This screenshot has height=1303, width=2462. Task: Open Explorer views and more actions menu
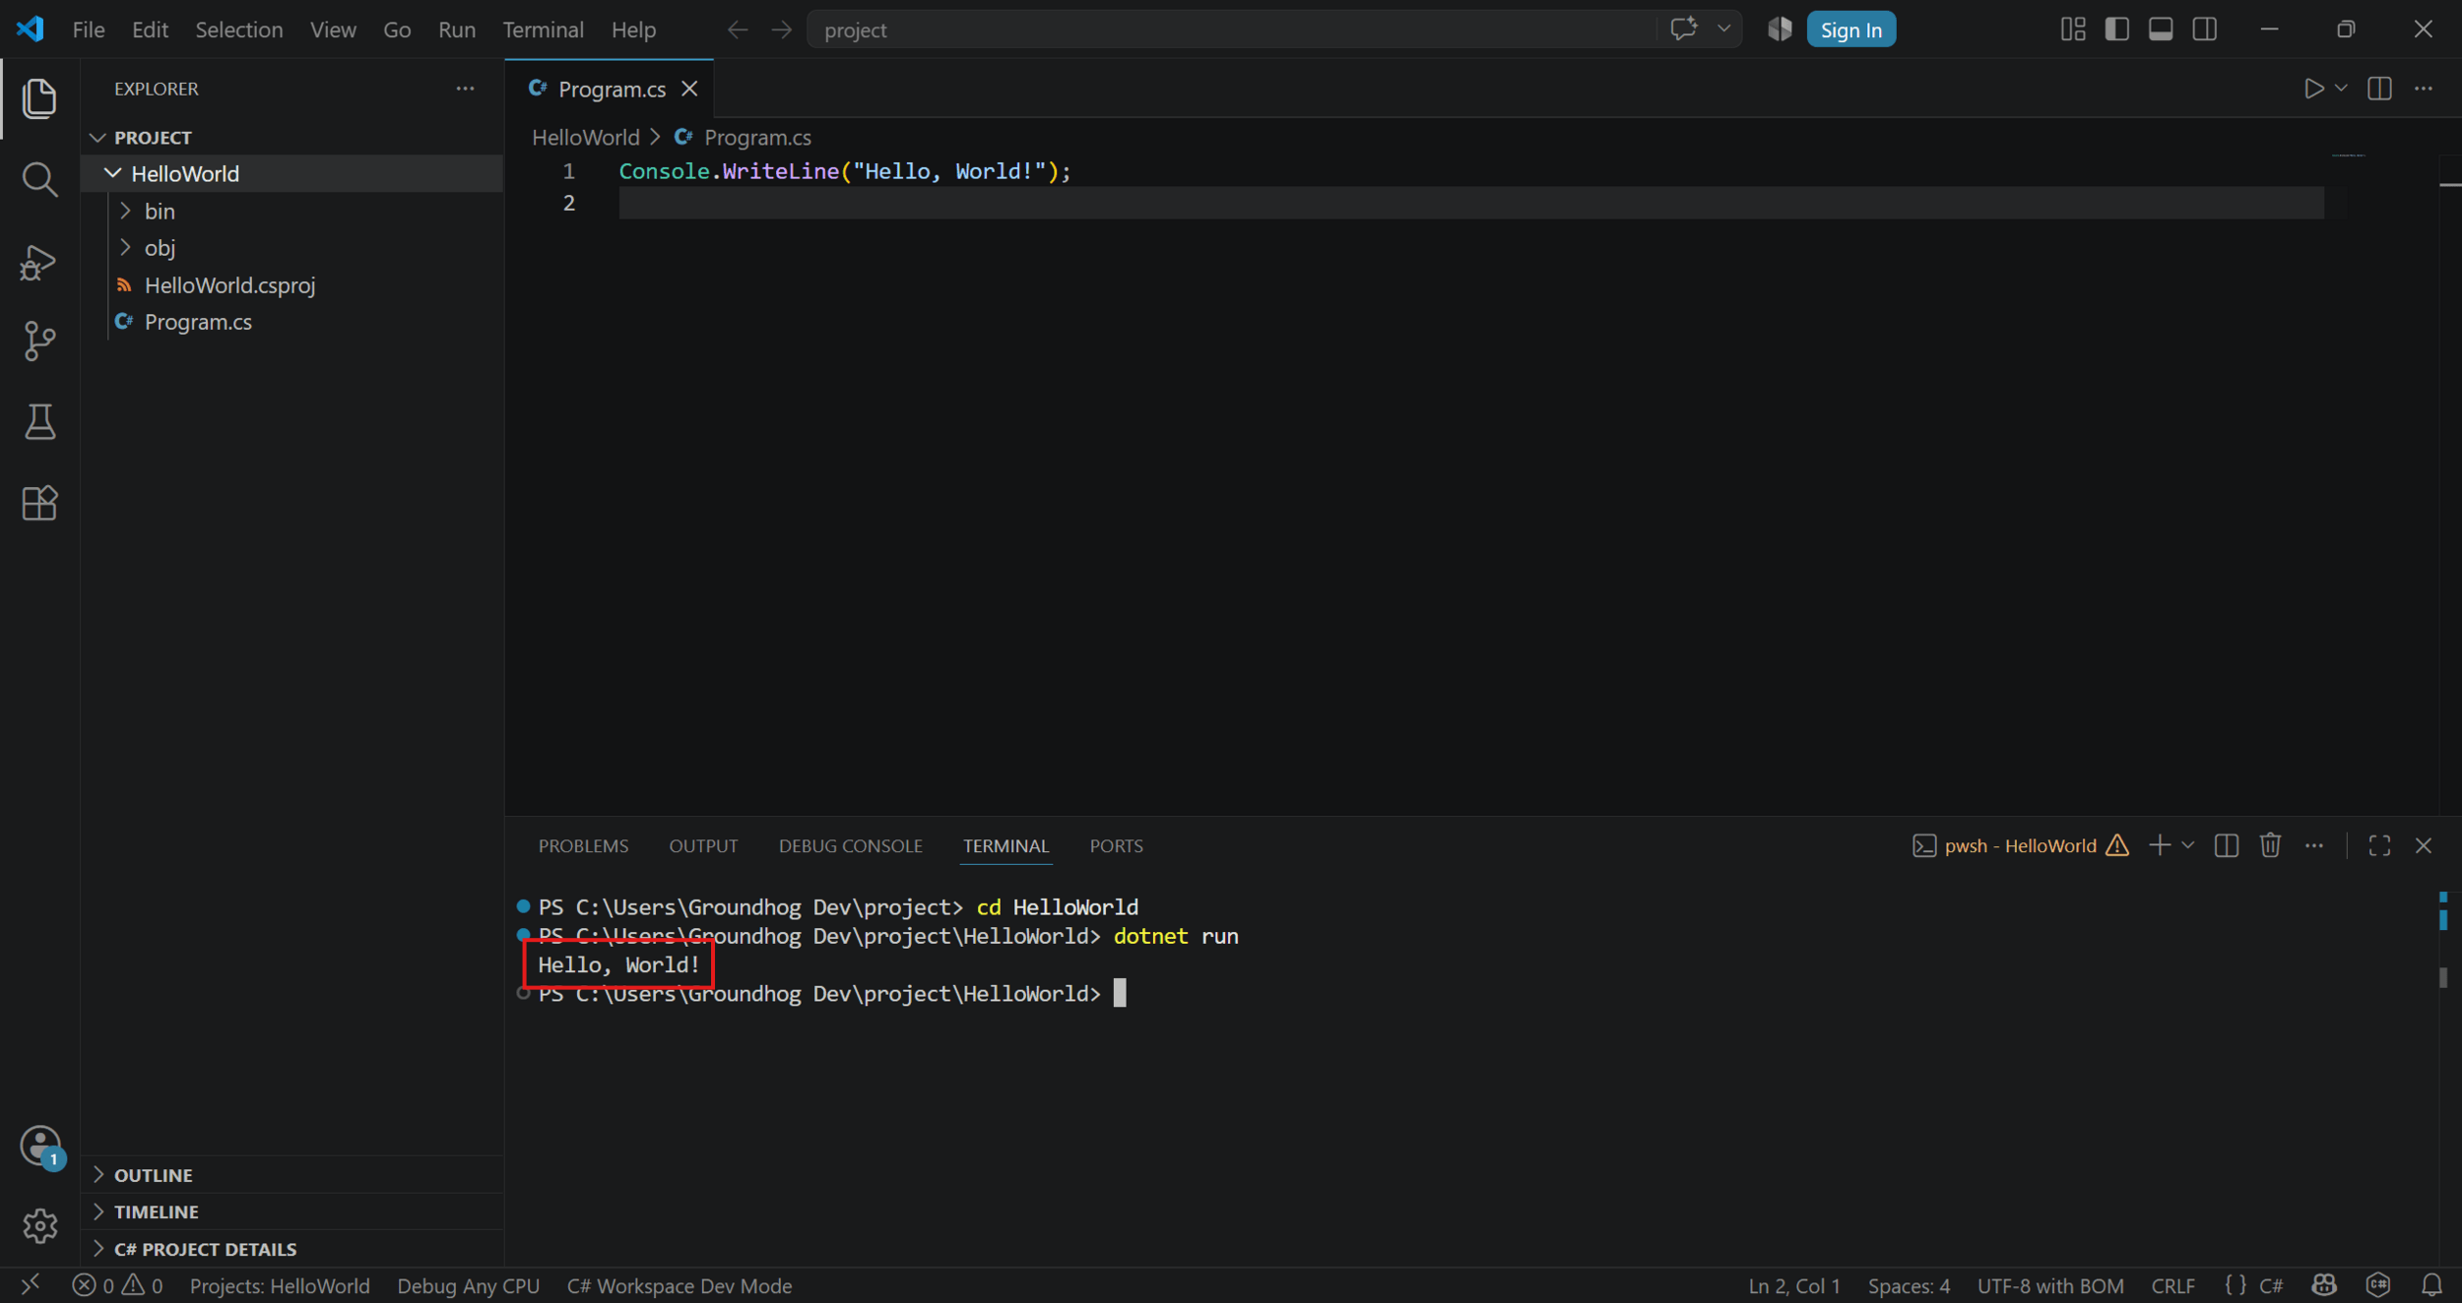[465, 89]
